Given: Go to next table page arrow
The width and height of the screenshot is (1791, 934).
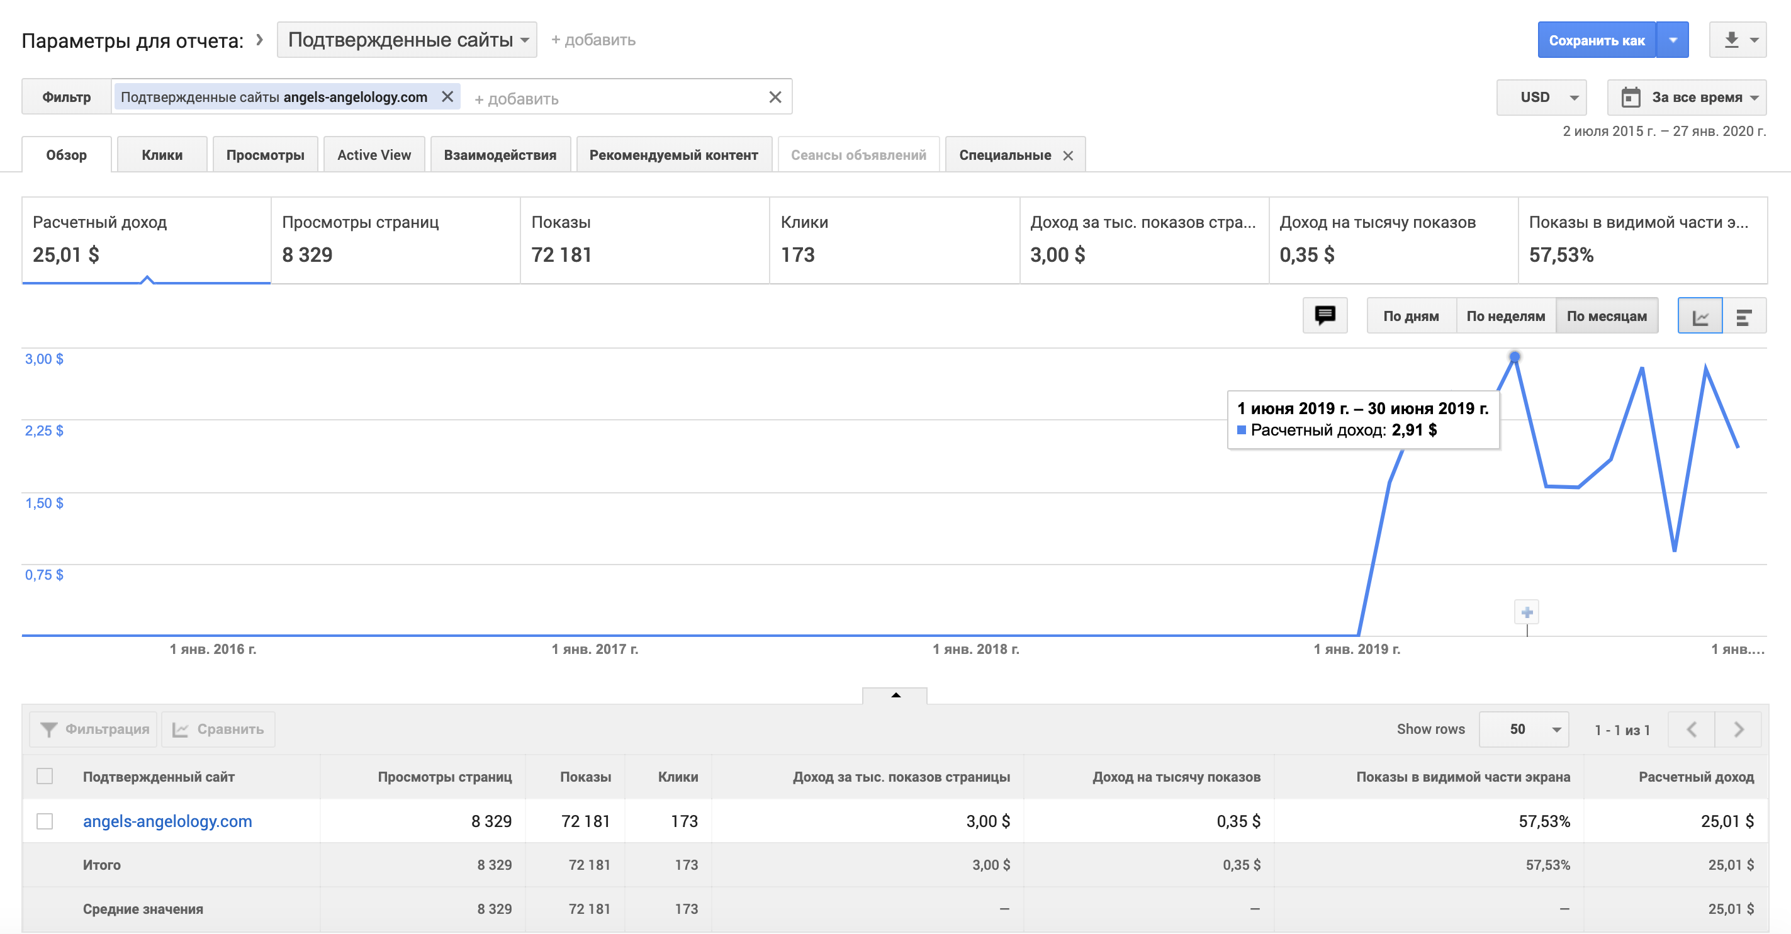Looking at the screenshot, I should [x=1738, y=729].
